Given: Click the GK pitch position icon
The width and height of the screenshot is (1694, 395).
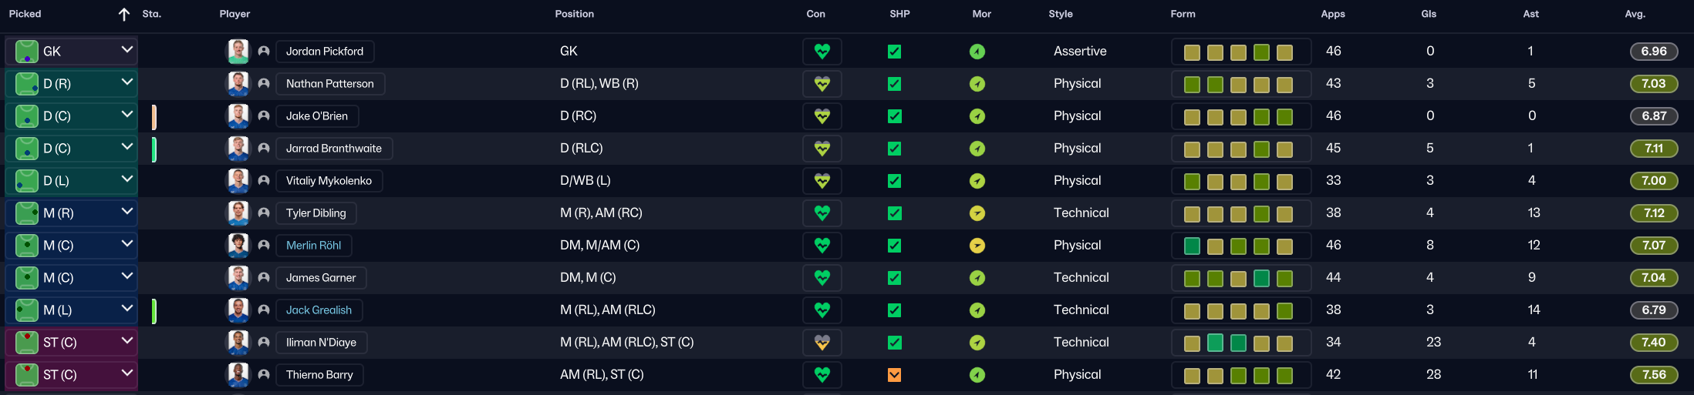Looking at the screenshot, I should (27, 52).
